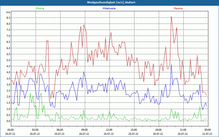Click the 5,5 y-axis value

pyautogui.click(x=8, y=54)
